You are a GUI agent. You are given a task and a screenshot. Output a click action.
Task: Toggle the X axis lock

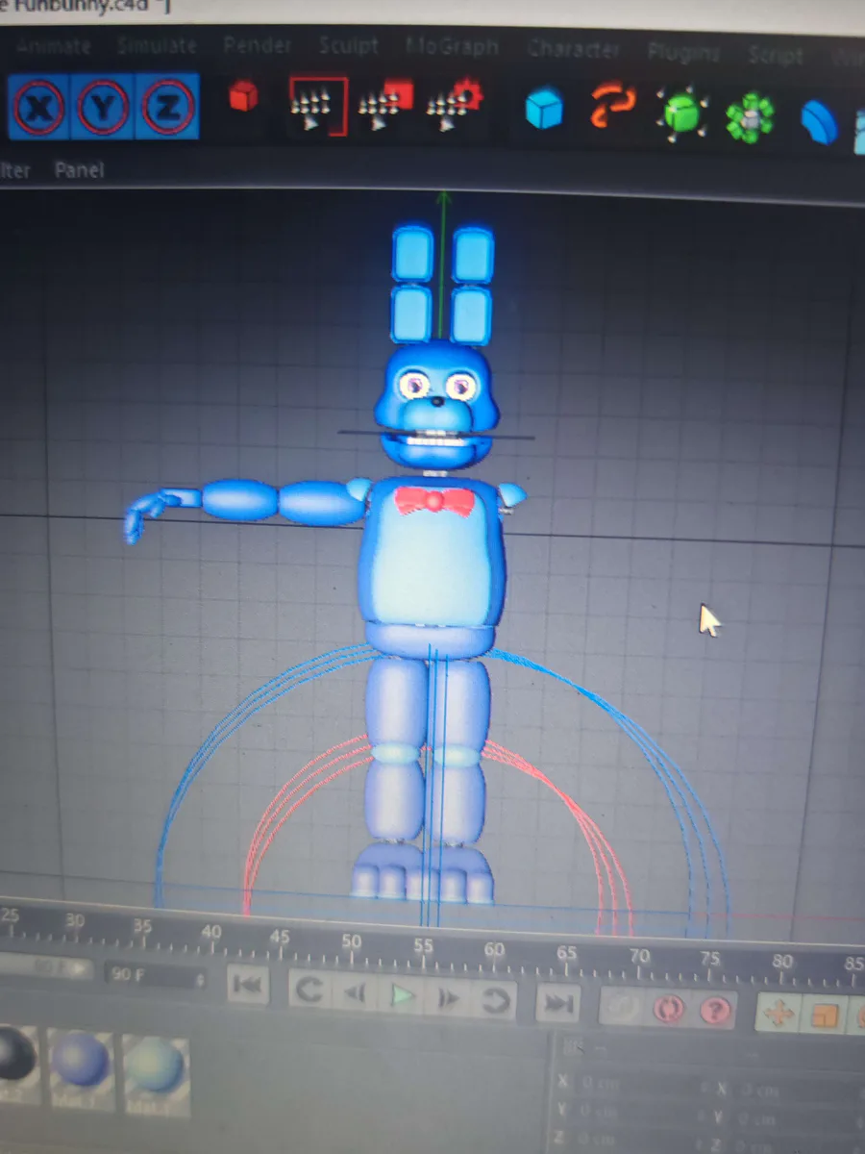(x=40, y=106)
